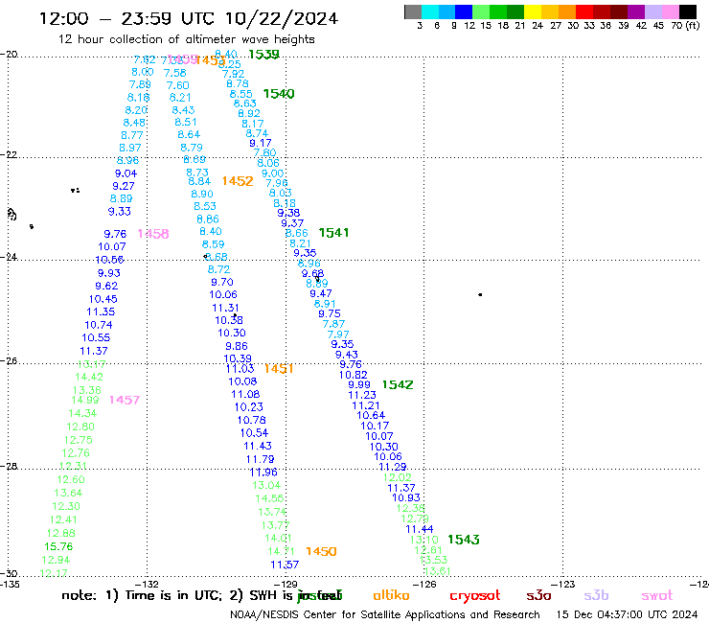Click the purple 39-42 ft legend swatch
The image size is (709, 623).
636,12
